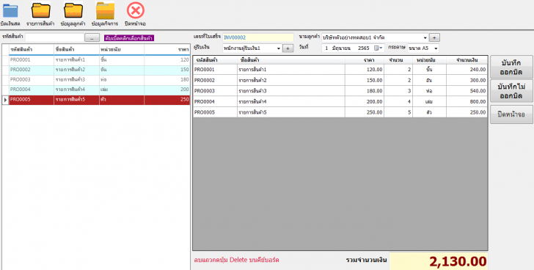Click the รหัสสินค้า search input field
The image size is (534, 270).
(x=54, y=37)
